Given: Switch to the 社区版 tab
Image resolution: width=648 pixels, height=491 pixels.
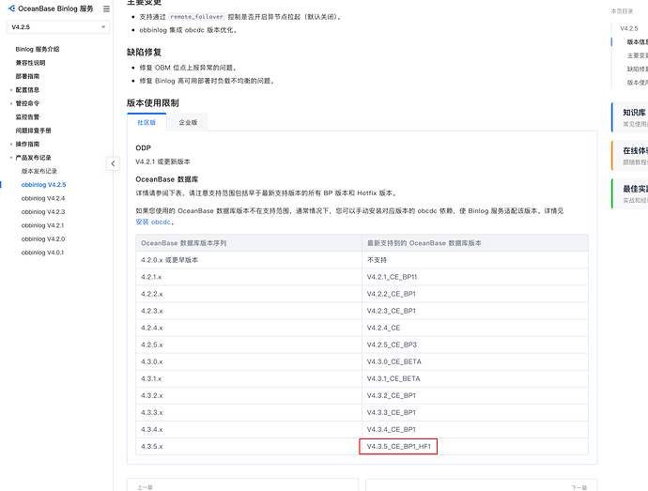Looking at the screenshot, I should point(147,122).
